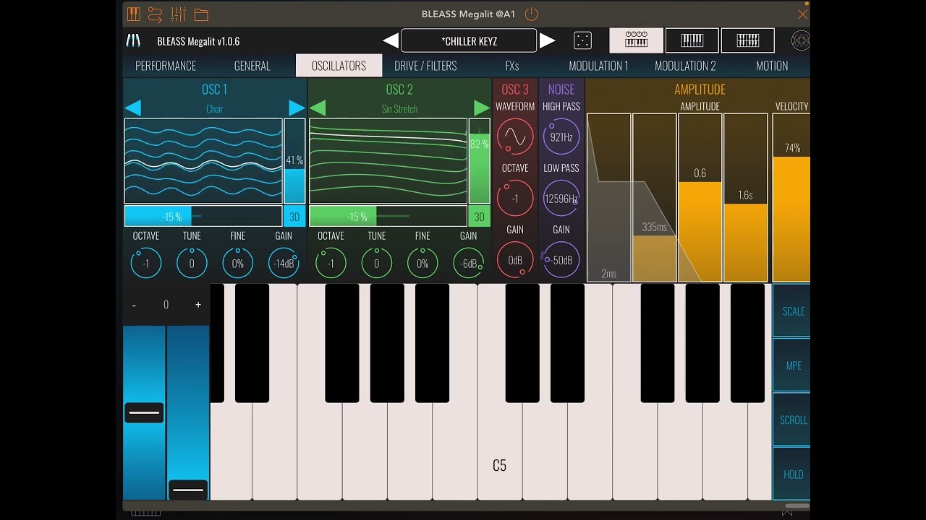This screenshot has height=520, width=926.
Task: Switch to the MODULATION 2 tab
Action: (685, 66)
